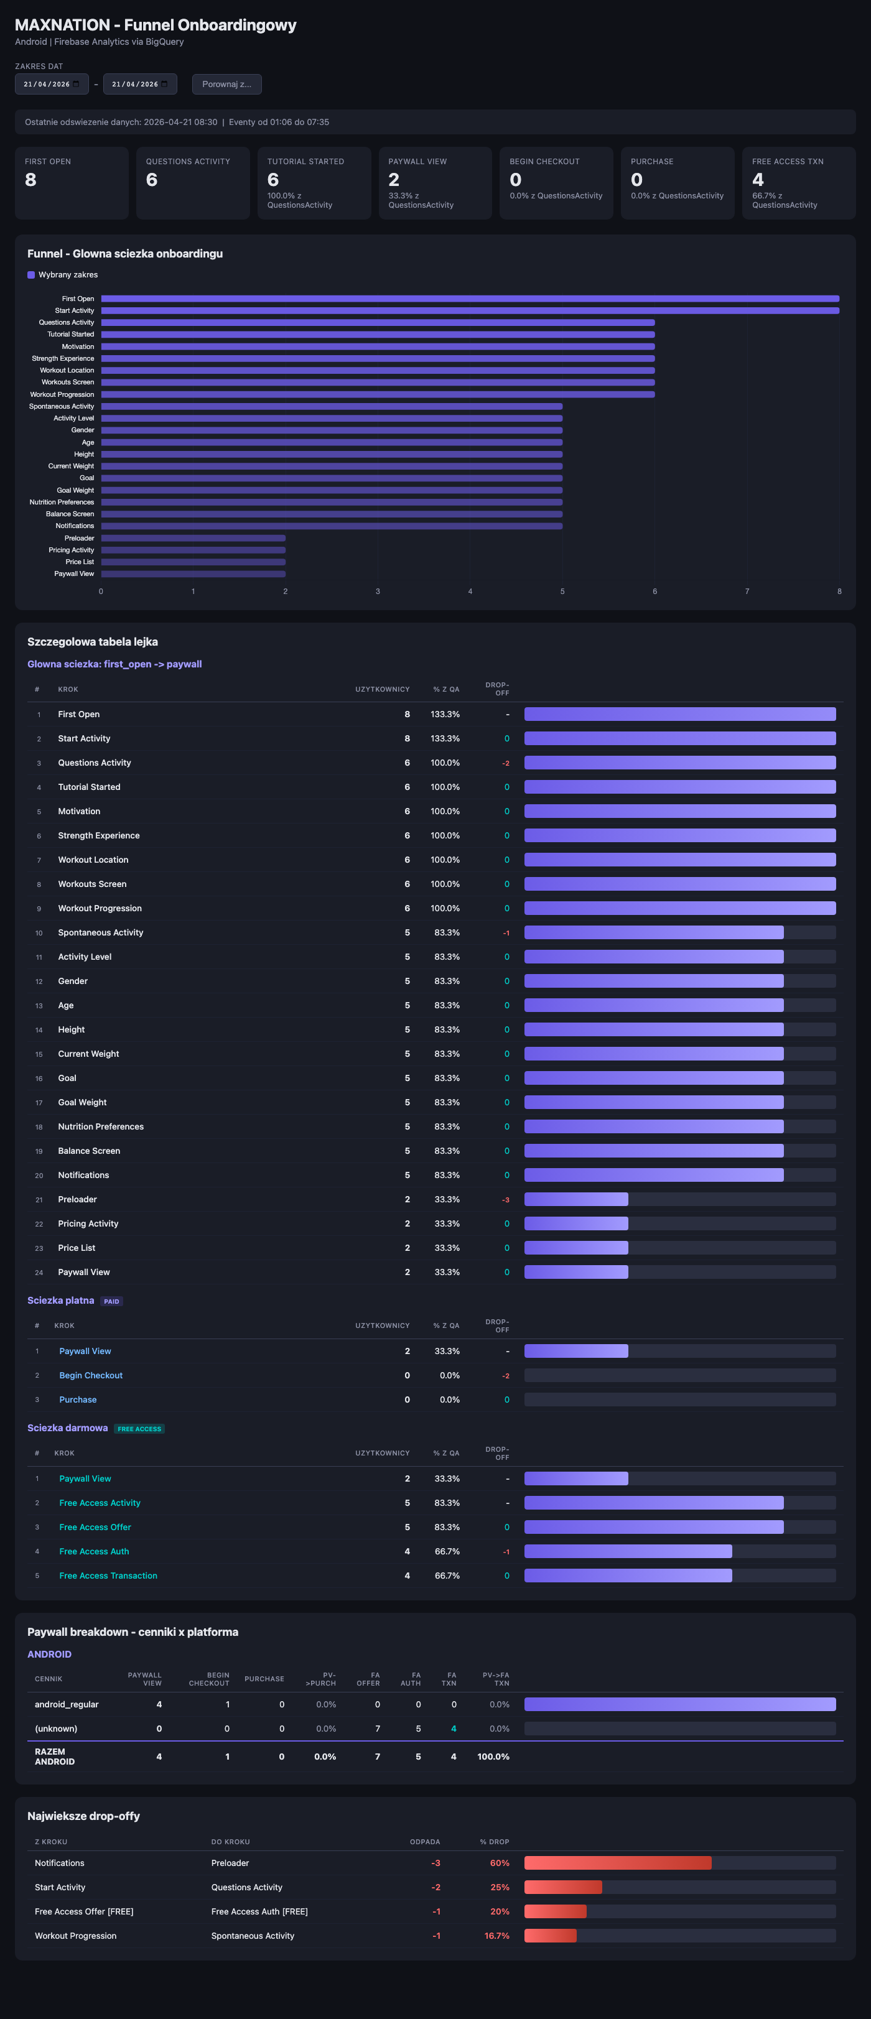Click the Price List bar in the funnel chart
Image resolution: width=871 pixels, height=2019 pixels.
click(x=193, y=562)
